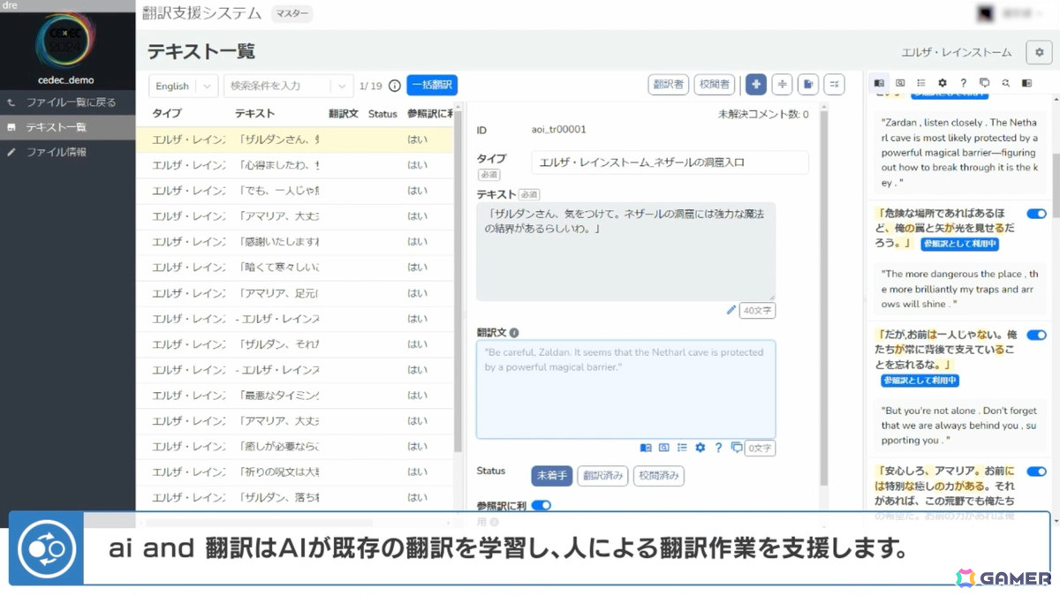Viewport: 1060px width, 596px height.
Task: Set Status to 未着手
Action: coord(552,475)
